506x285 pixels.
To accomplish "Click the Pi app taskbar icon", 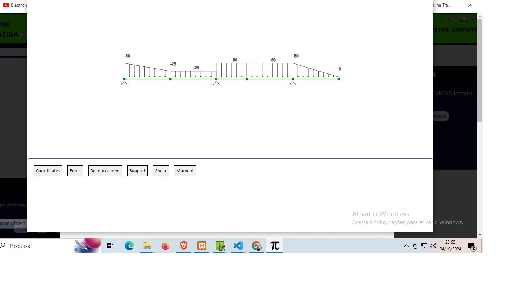I will point(274,246).
